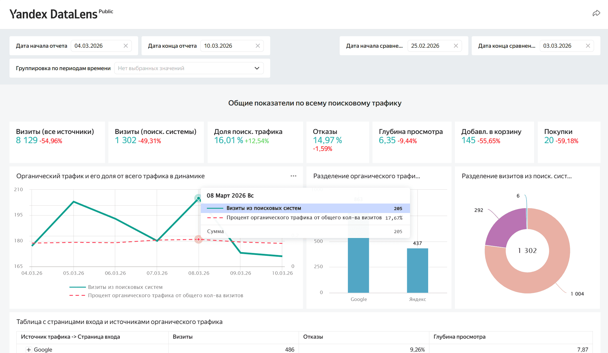Click the share arrow icon
The width and height of the screenshot is (608, 353).
596,13
